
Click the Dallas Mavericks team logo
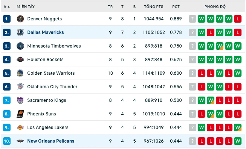click(20, 32)
